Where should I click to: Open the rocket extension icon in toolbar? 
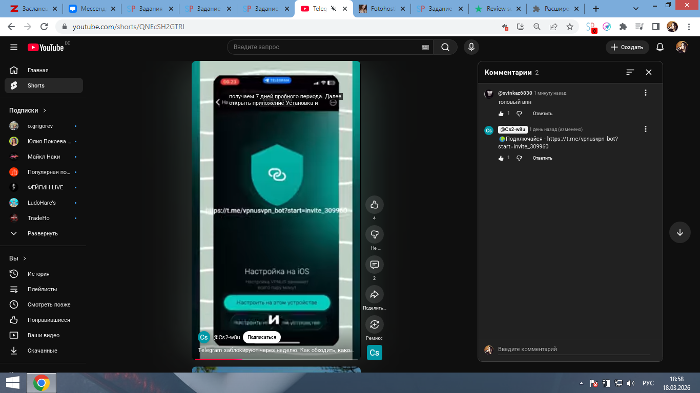(607, 27)
